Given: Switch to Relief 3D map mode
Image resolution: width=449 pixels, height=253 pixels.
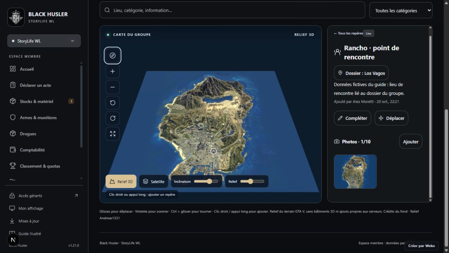Looking at the screenshot, I should pyautogui.click(x=121, y=181).
